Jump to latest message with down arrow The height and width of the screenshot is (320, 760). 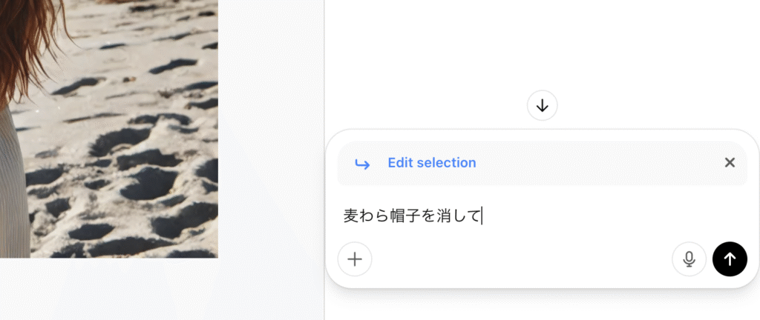point(542,105)
